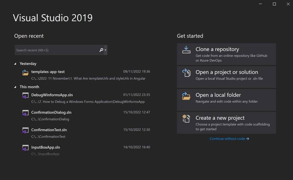Click the C:\...\InputBoxApp path text
The width and height of the screenshot is (293, 180).
click(45, 154)
